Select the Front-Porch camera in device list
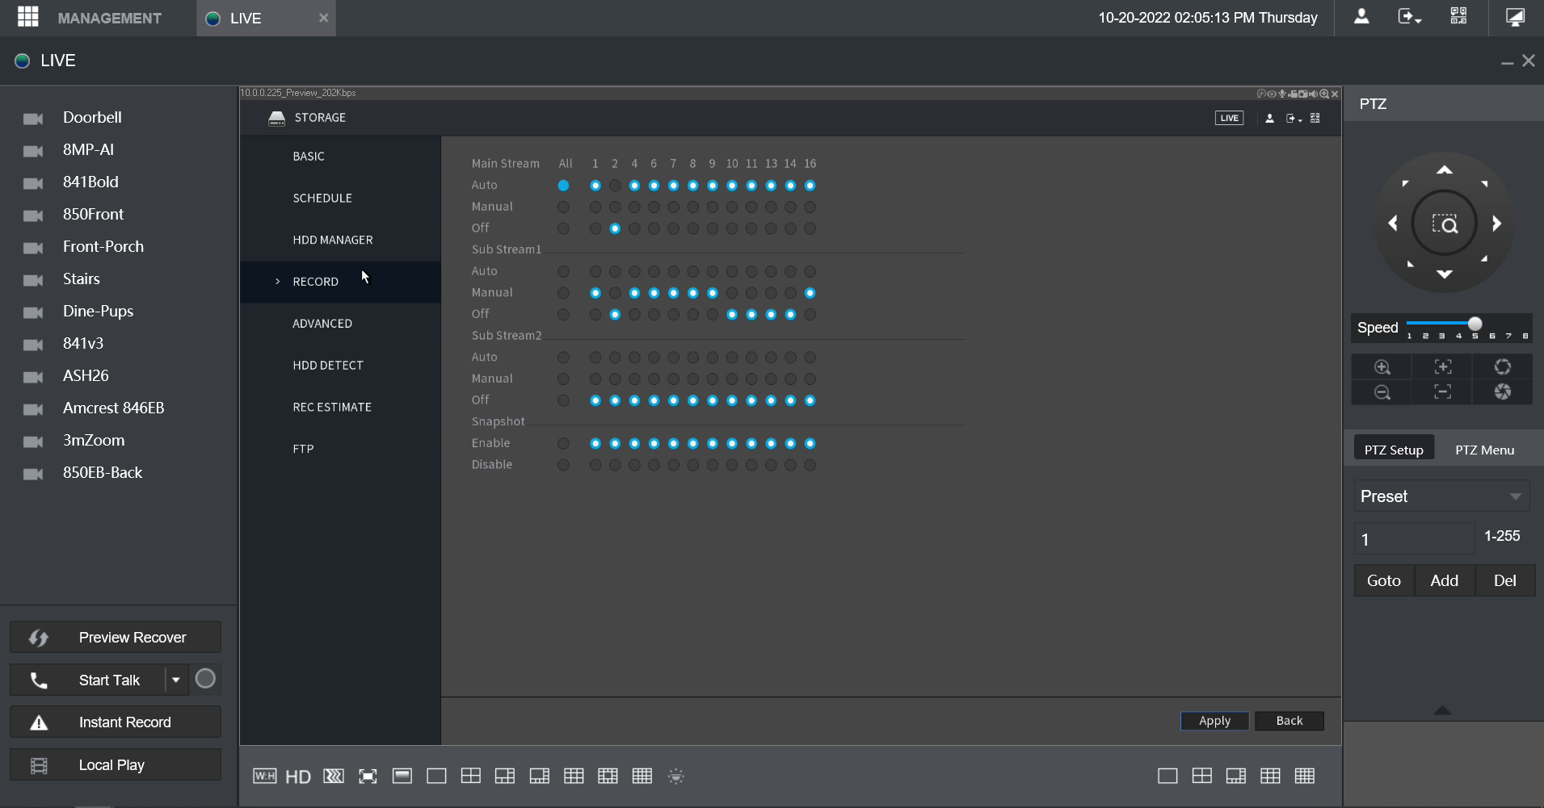Viewport: 1544px width, 808px height. coord(103,246)
